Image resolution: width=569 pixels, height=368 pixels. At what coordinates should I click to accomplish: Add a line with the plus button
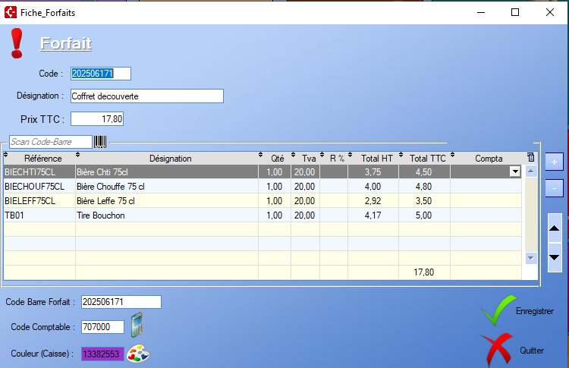coord(554,162)
